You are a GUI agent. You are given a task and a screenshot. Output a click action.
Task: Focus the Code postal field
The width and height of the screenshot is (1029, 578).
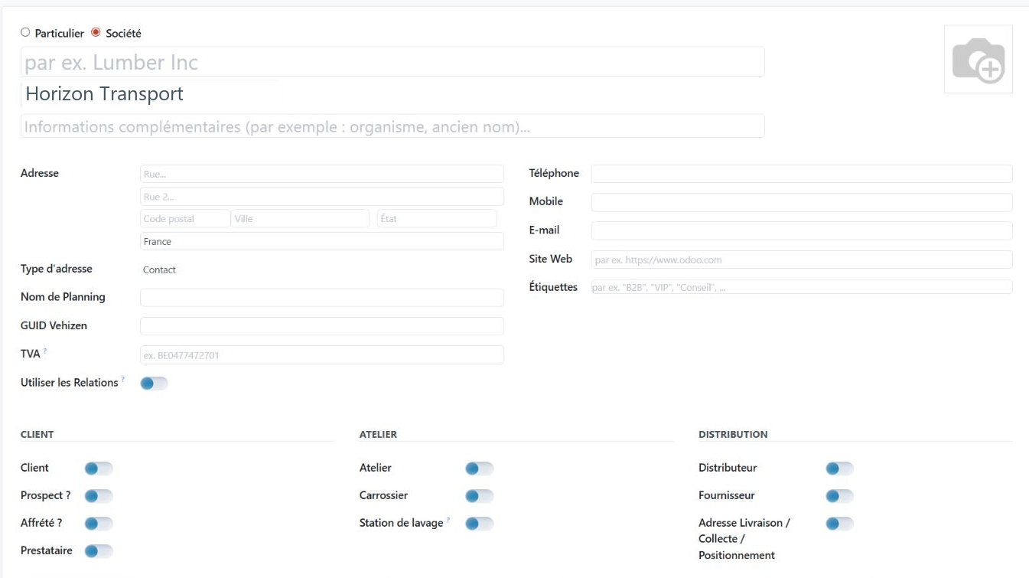[185, 219]
